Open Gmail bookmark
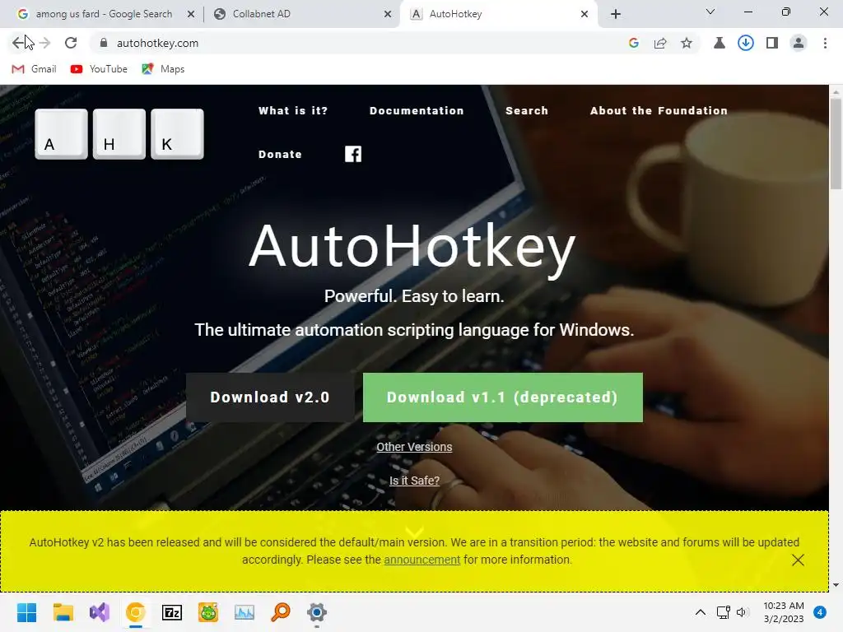 click(35, 69)
